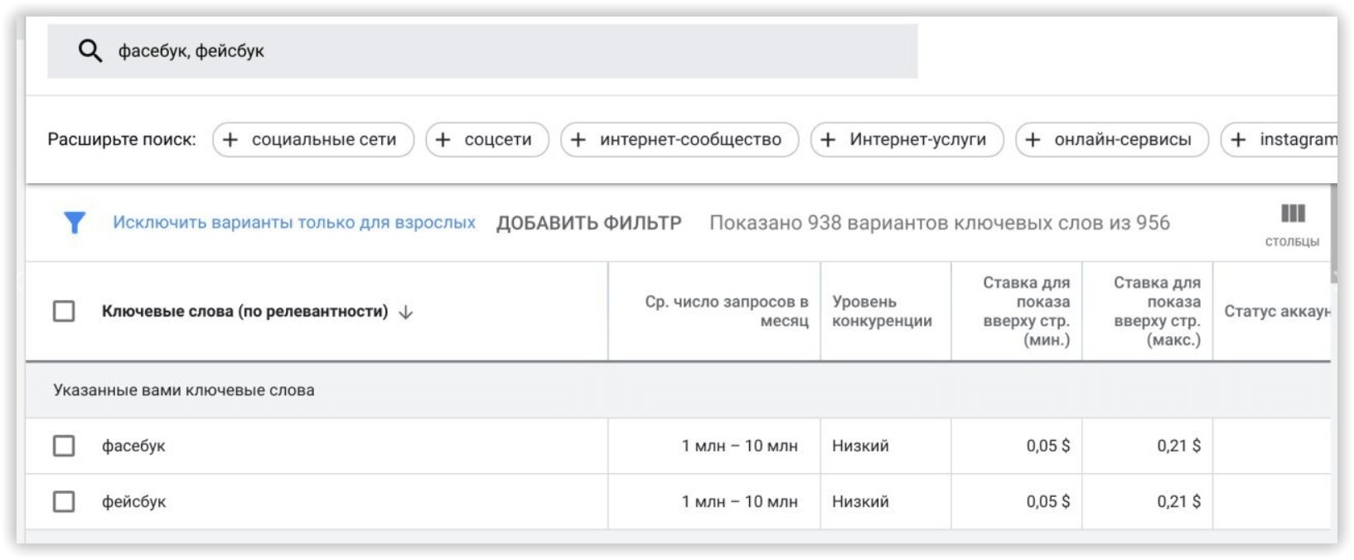This screenshot has width=1354, height=560.
Task: Click 'Показано 938 вариантов ключевых слов' text
Action: (940, 223)
